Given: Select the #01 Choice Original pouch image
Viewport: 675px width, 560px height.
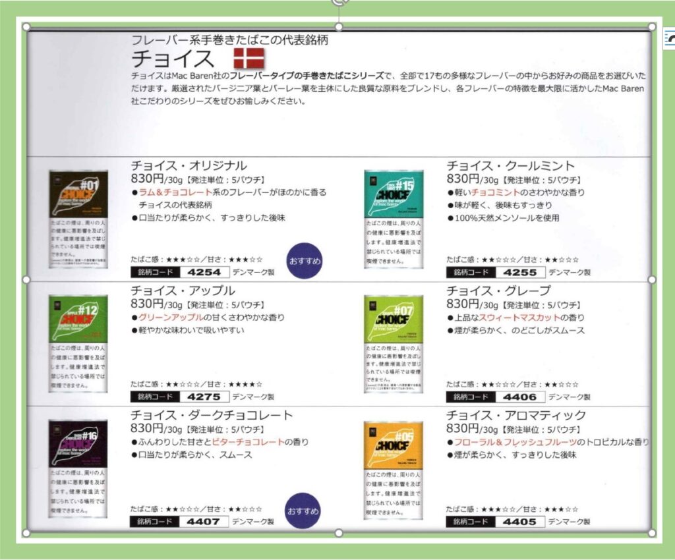Looking at the screenshot, I should [78, 219].
